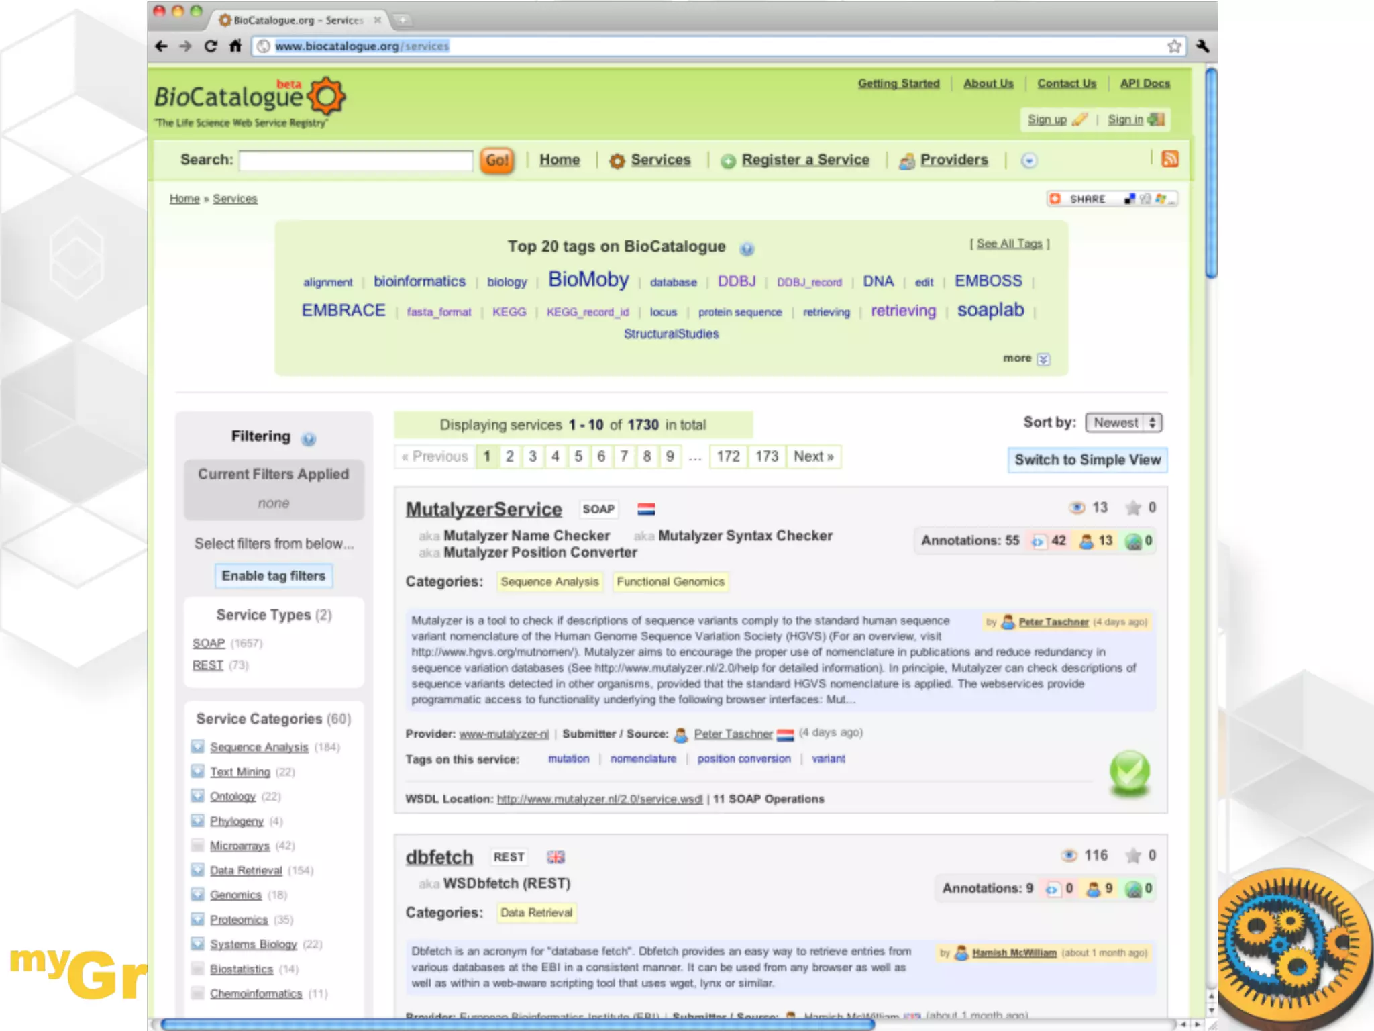Click the RSS feed icon
1374x1031 pixels.
coord(1169,159)
